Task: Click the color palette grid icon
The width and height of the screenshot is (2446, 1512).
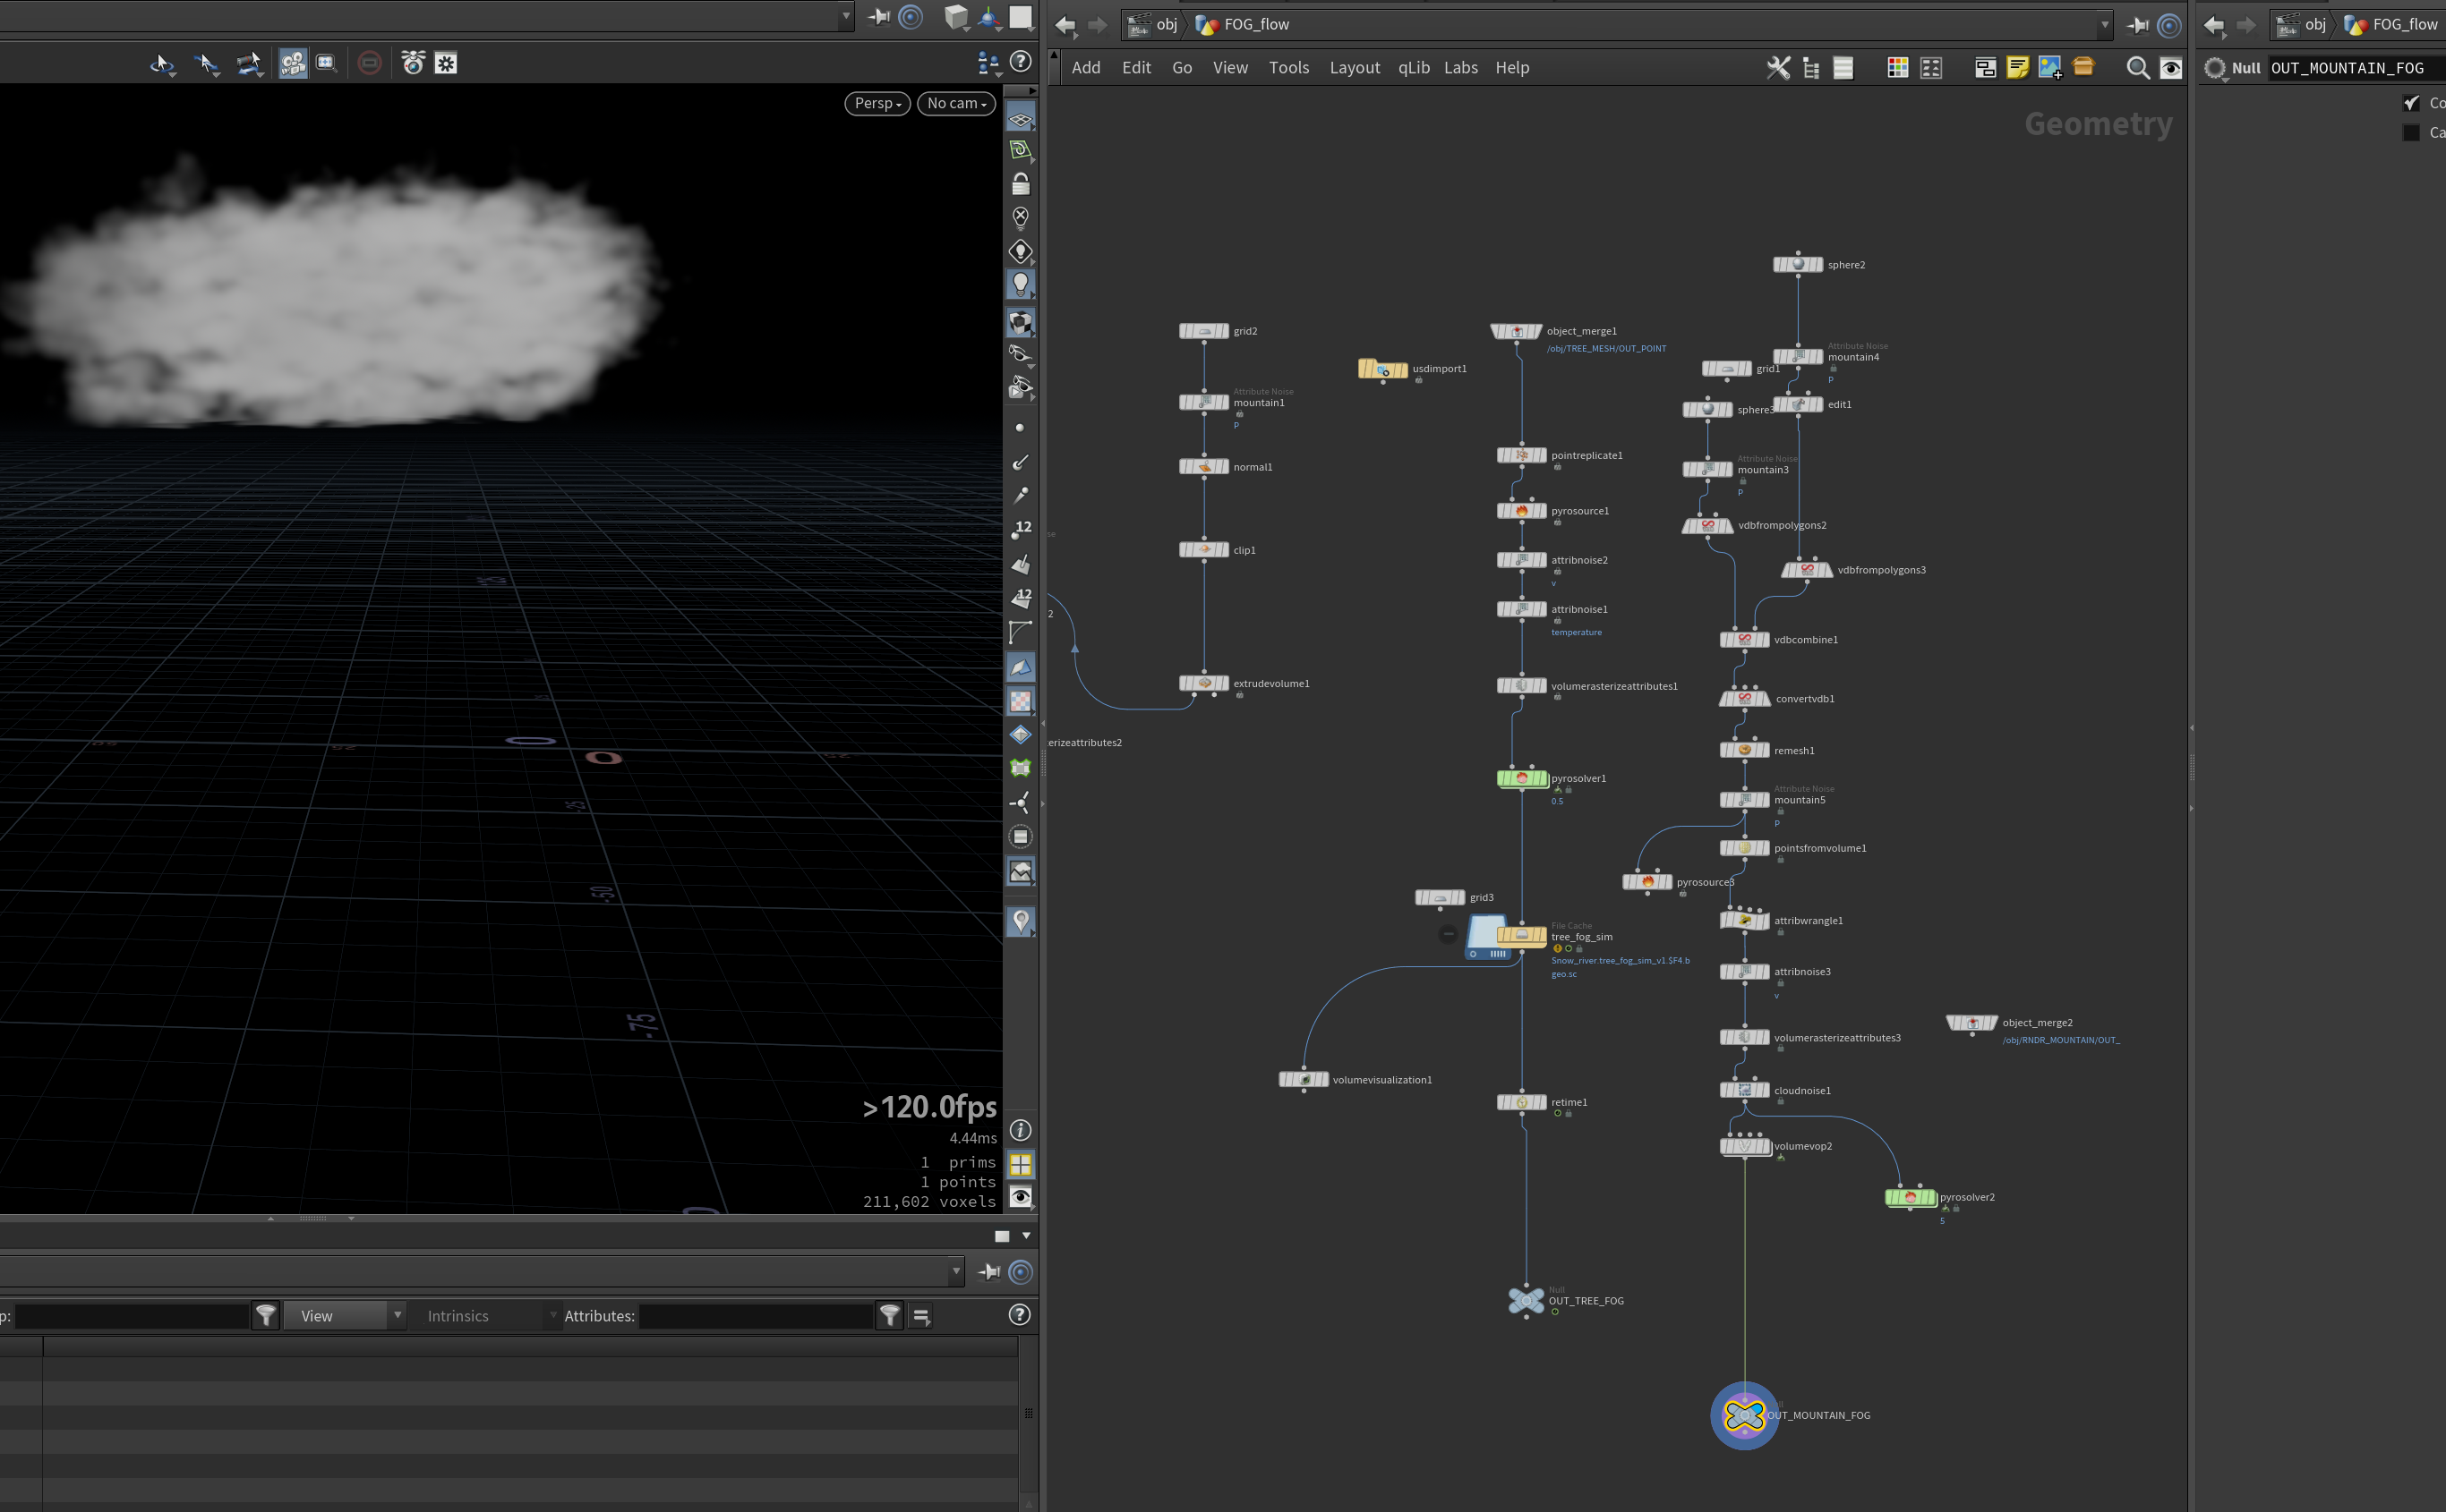Action: click(1897, 68)
